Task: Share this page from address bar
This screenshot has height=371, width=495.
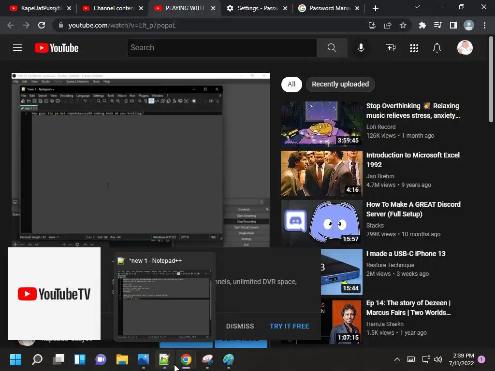Action: coord(388,25)
